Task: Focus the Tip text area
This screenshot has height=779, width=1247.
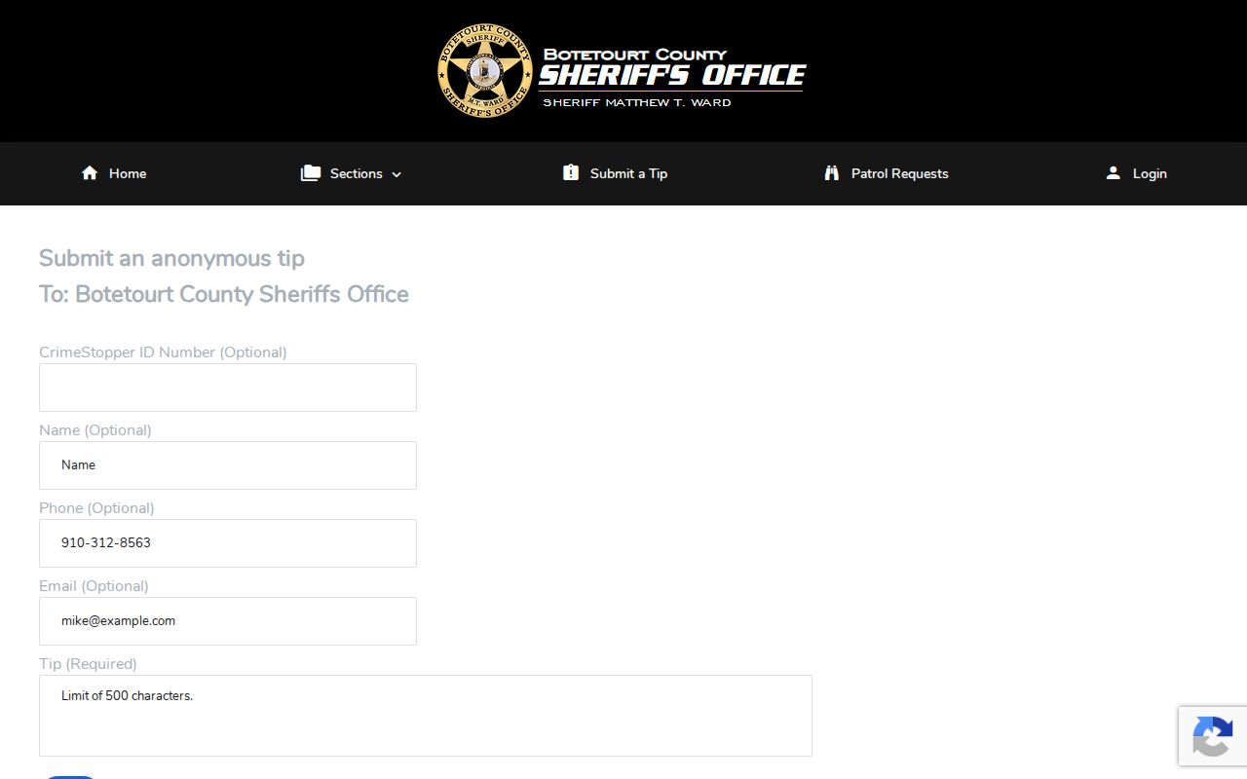Action: [426, 716]
